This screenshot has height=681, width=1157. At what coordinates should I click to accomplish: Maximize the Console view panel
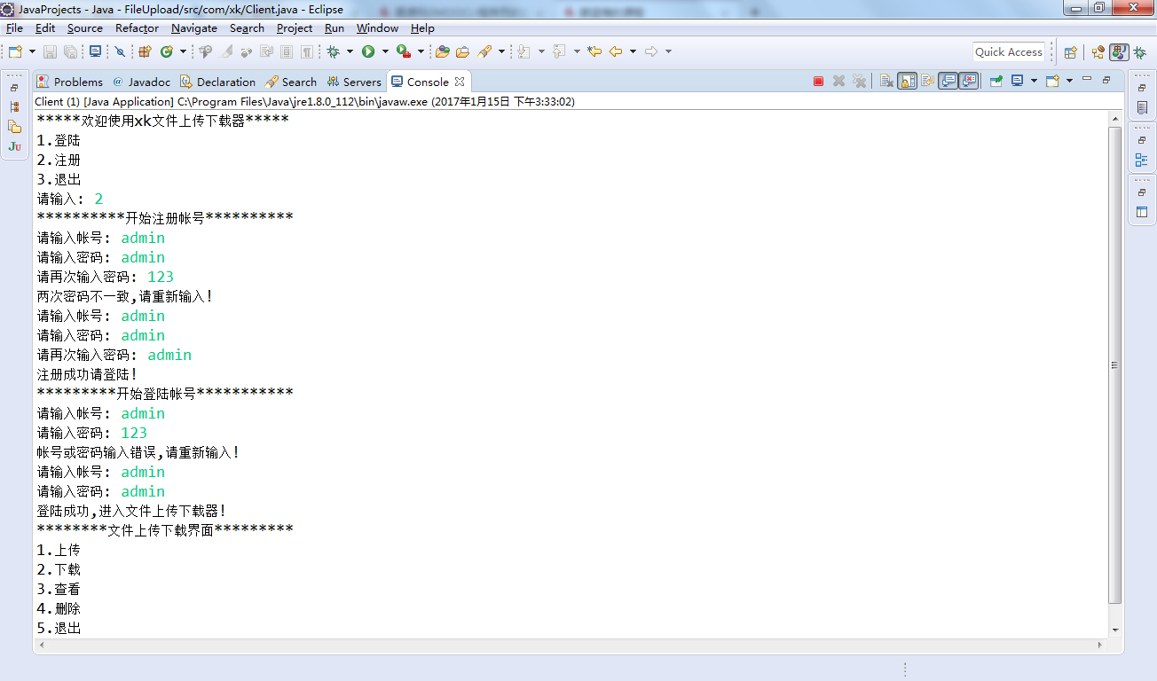[x=1106, y=80]
